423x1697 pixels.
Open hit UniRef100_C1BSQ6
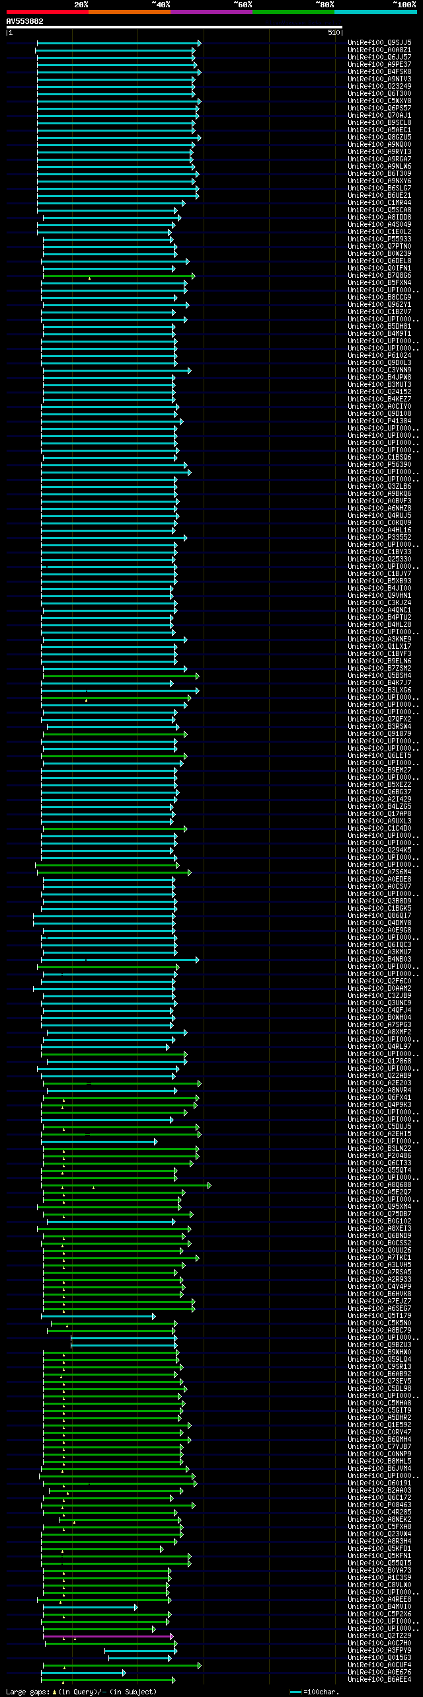(379, 458)
